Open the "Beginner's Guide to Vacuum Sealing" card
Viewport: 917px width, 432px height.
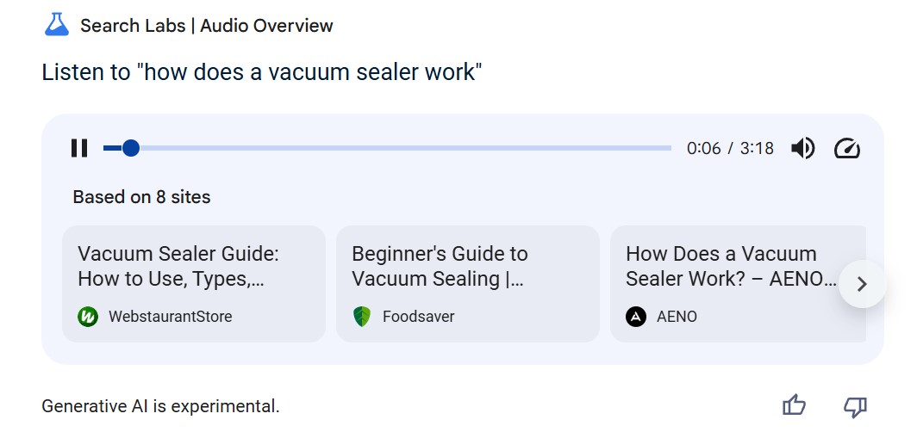click(467, 267)
